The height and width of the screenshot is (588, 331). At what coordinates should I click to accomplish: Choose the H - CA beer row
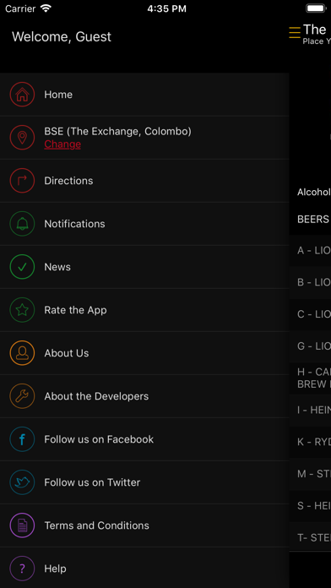(x=311, y=378)
